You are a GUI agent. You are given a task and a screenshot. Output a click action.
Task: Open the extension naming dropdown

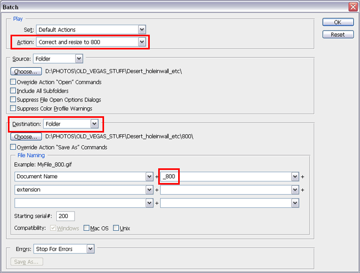point(149,190)
